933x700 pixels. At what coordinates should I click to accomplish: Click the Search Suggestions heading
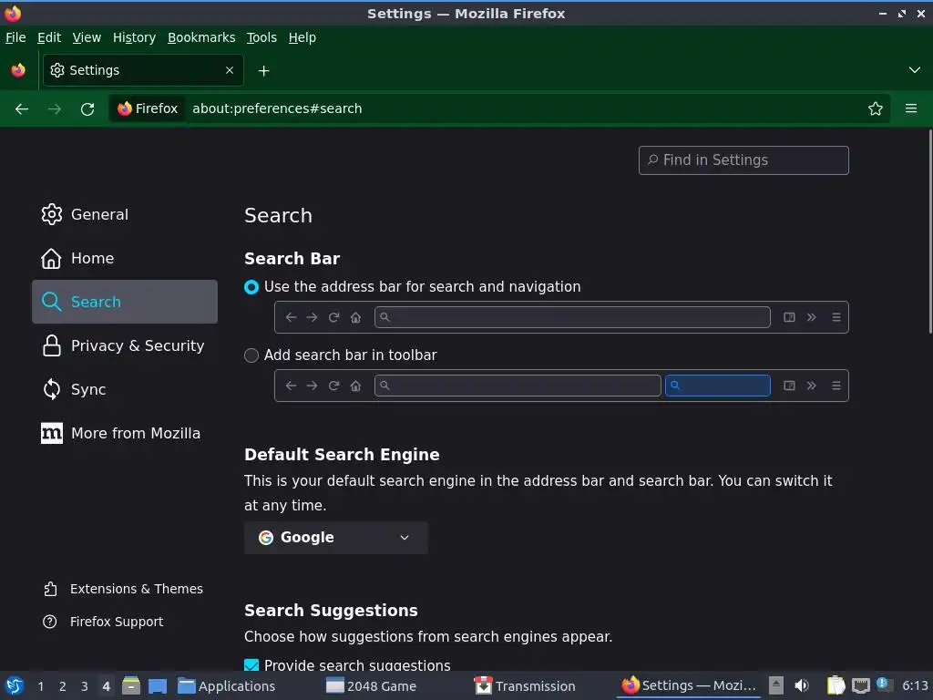331,611
